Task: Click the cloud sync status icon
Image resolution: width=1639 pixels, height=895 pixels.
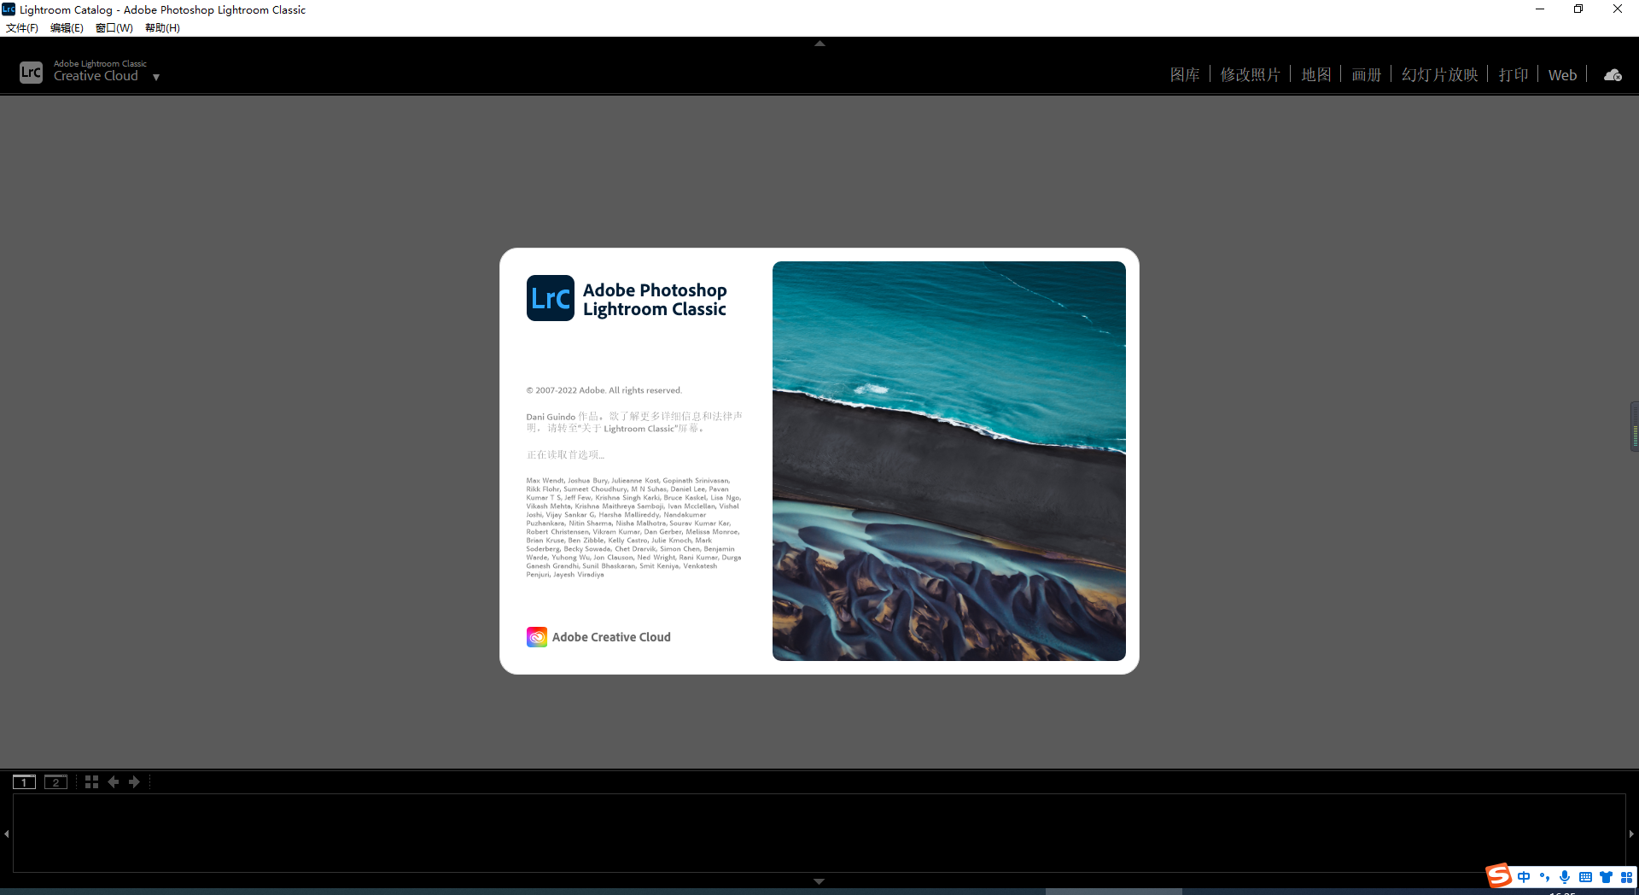Action: point(1613,75)
